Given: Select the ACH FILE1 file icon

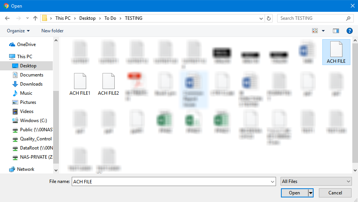Looking at the screenshot, I should click(x=80, y=82).
